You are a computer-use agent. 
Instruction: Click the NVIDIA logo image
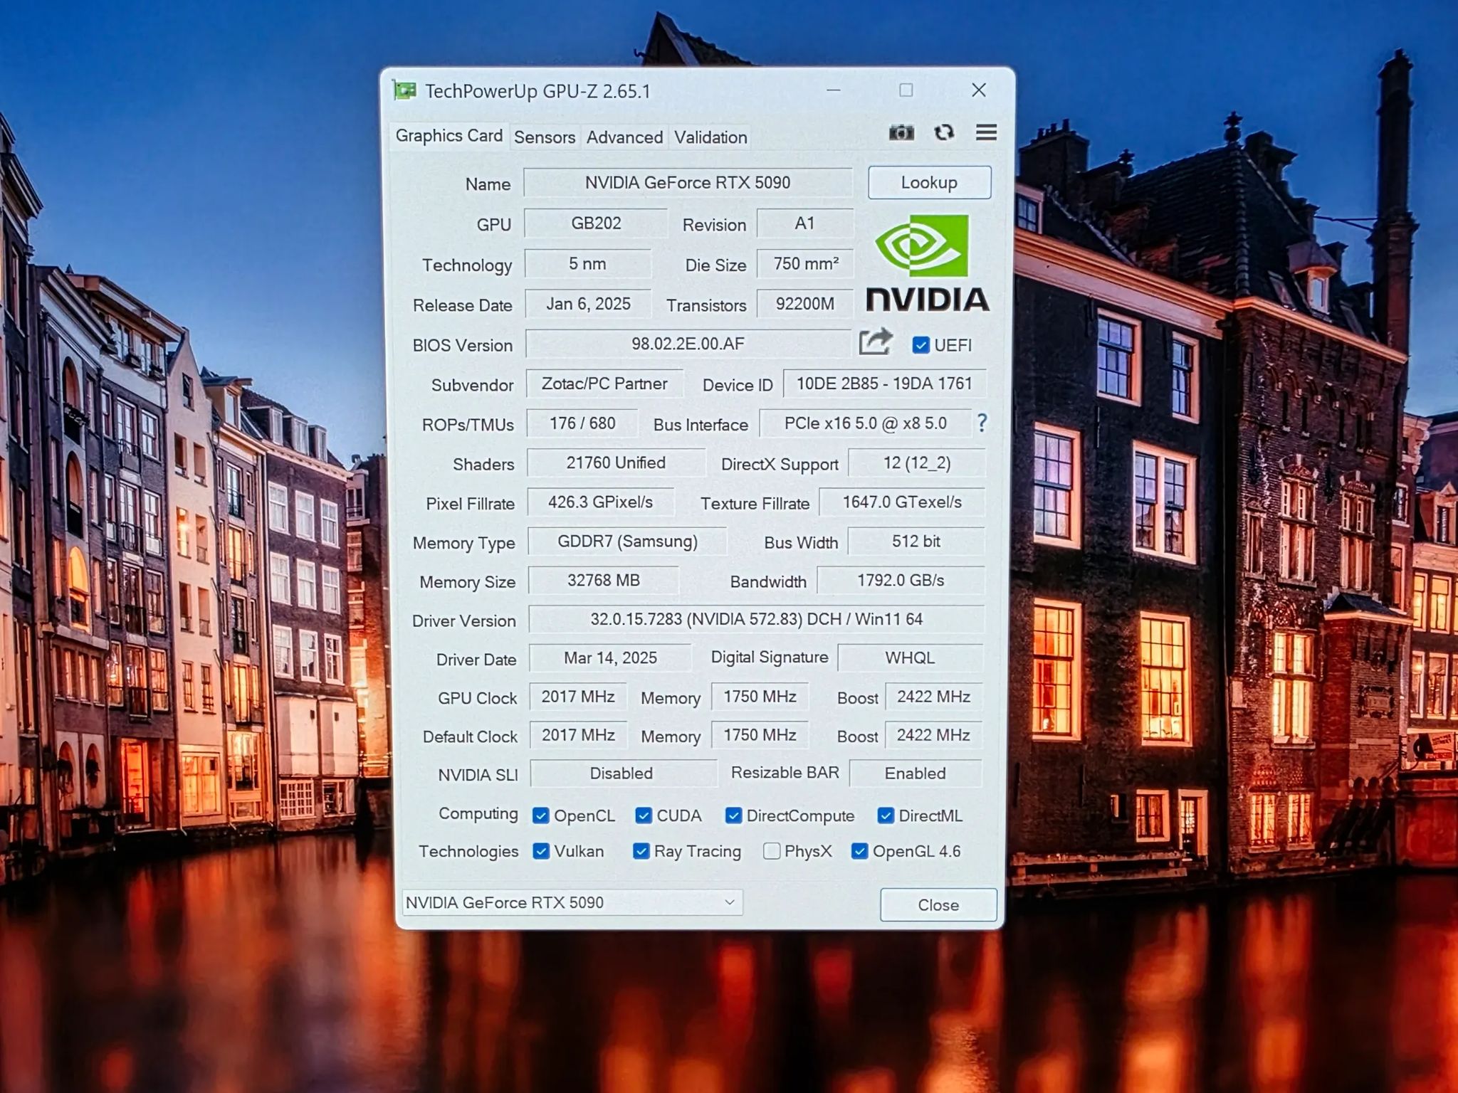[927, 263]
